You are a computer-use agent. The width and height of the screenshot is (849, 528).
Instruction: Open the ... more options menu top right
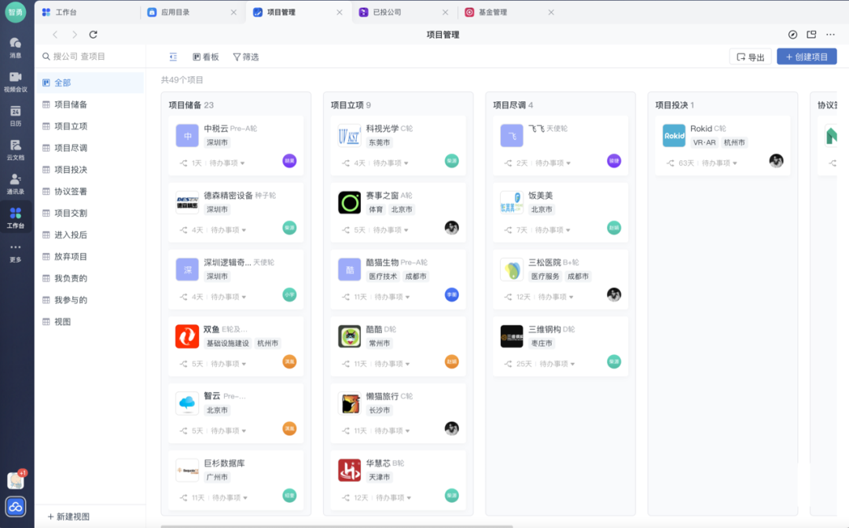(x=832, y=35)
